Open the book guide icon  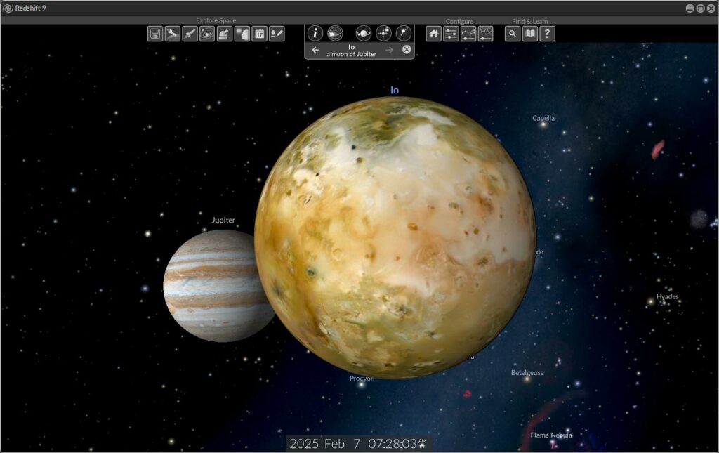[530, 34]
